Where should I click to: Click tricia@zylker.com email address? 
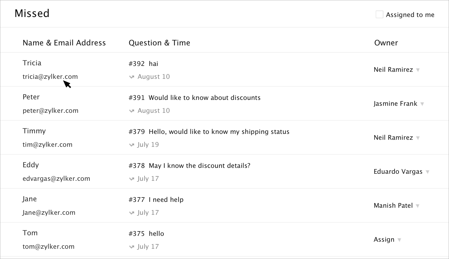(x=50, y=77)
